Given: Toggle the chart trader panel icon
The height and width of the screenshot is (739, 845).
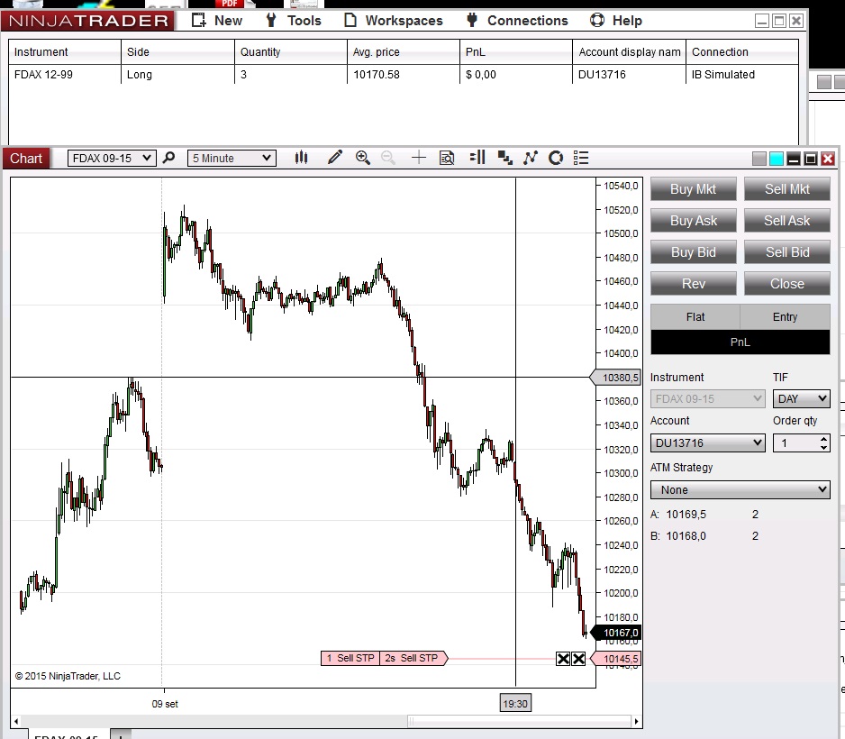Looking at the screenshot, I should tap(477, 158).
